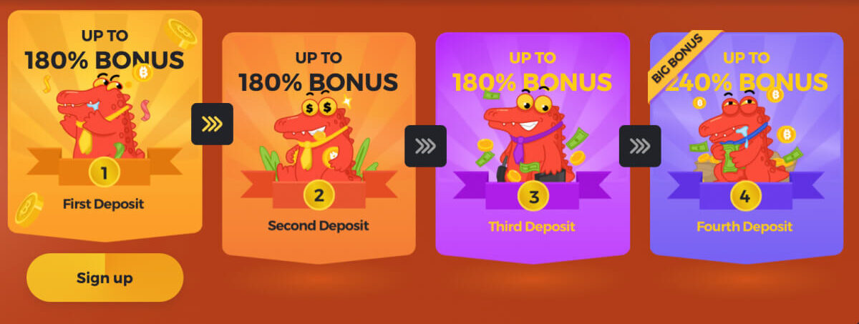
Task: Click the number 1 coin badge
Action: point(105,172)
